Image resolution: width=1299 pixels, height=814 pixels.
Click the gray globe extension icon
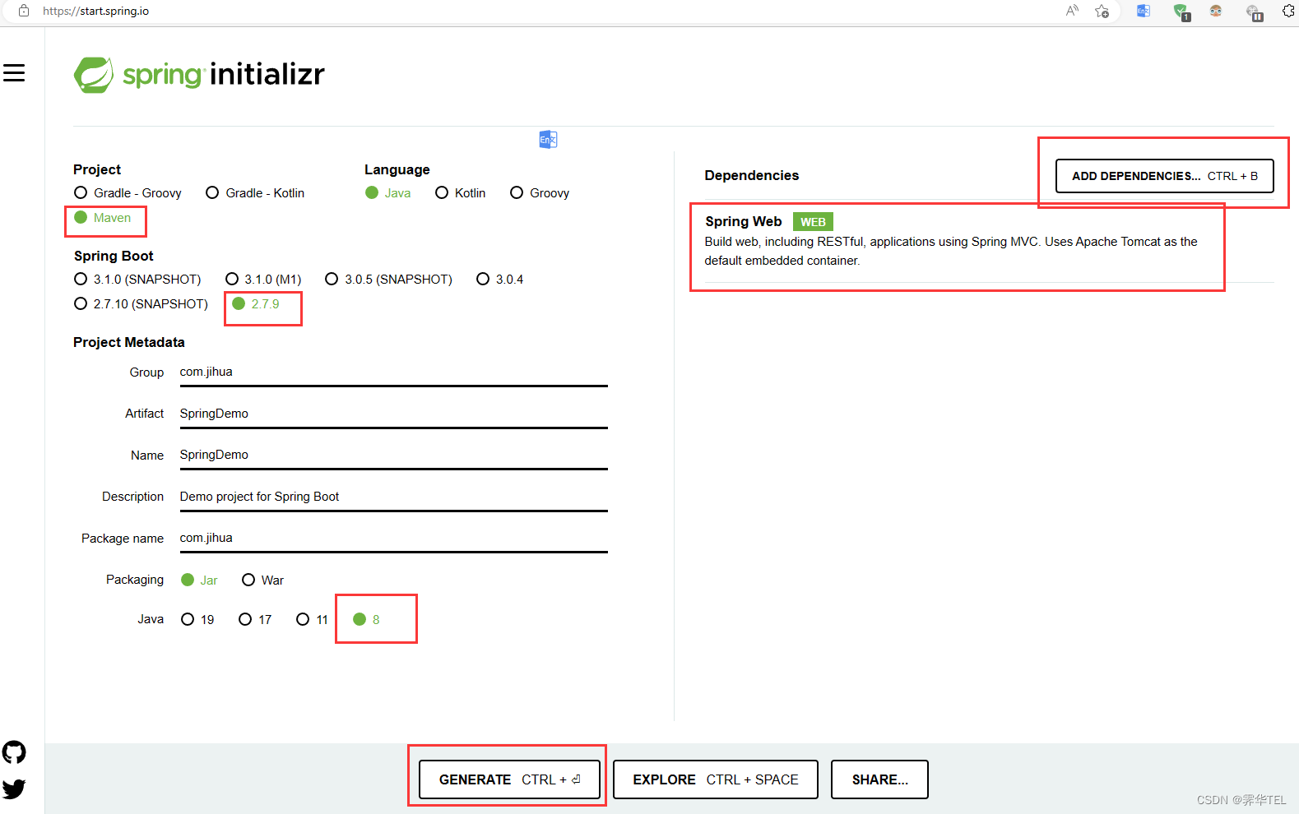[1254, 12]
